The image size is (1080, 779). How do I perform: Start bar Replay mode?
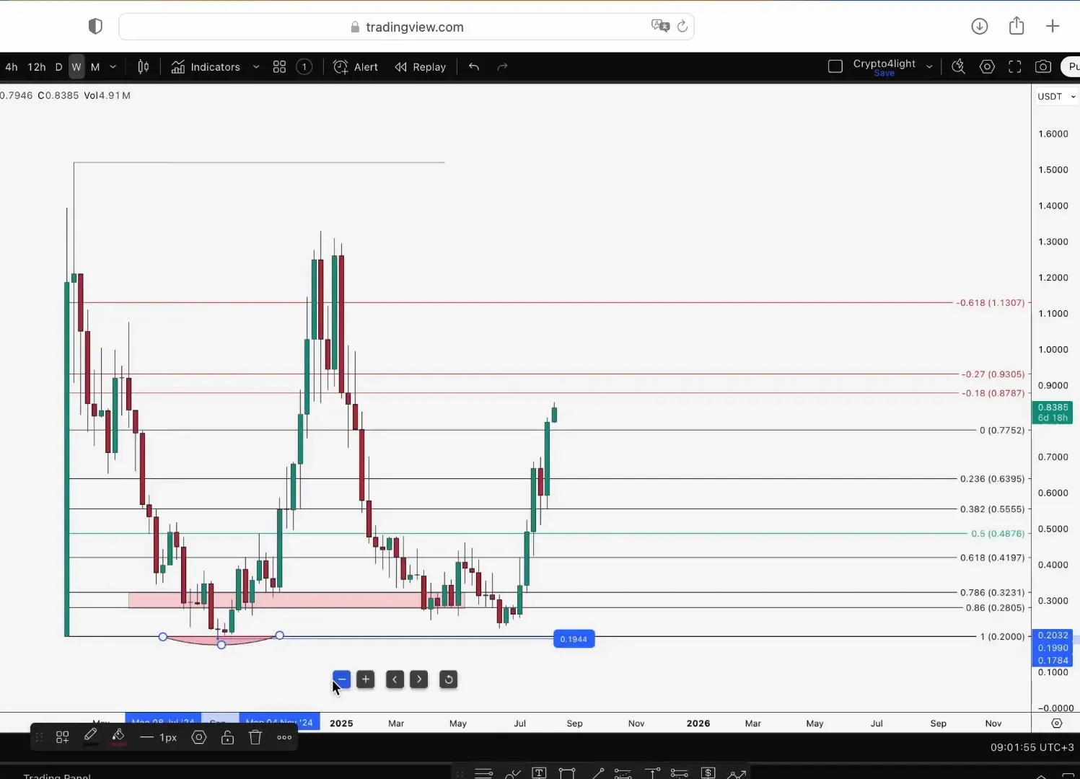(421, 67)
